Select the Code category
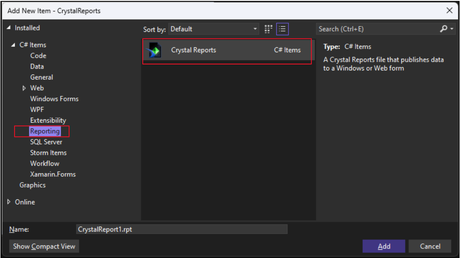 tap(38, 56)
